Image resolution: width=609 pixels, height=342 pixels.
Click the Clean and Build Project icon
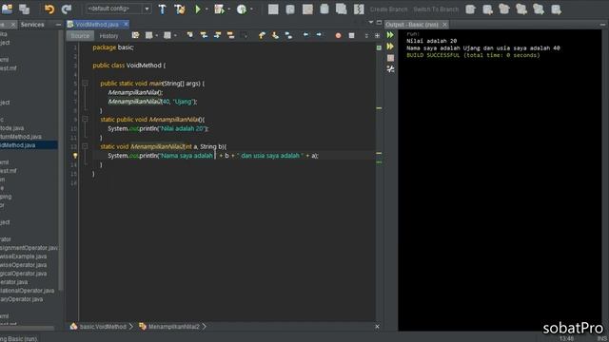click(180, 9)
